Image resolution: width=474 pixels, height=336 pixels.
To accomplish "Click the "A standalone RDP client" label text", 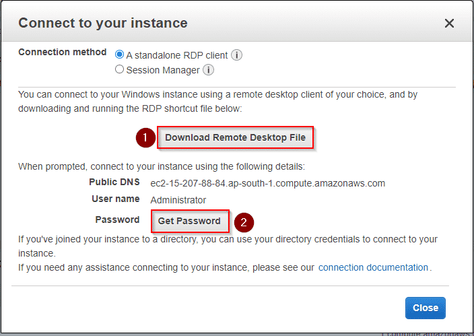I will (177, 55).
